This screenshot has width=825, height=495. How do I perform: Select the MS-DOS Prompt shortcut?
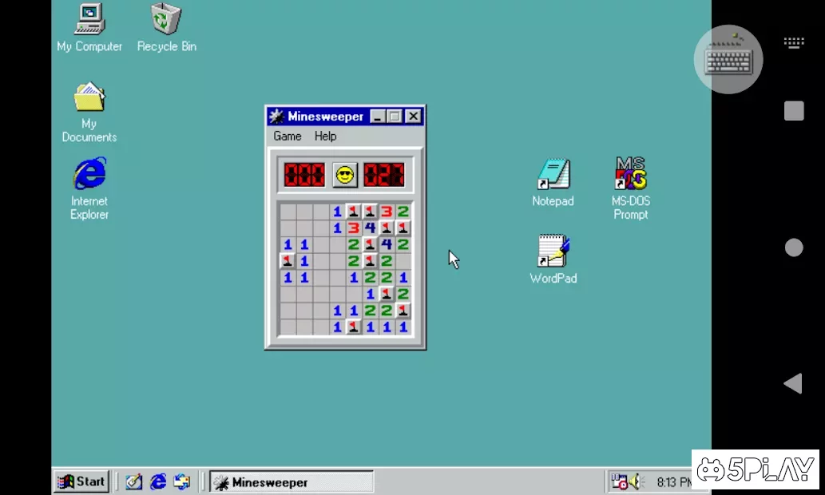[x=630, y=175]
